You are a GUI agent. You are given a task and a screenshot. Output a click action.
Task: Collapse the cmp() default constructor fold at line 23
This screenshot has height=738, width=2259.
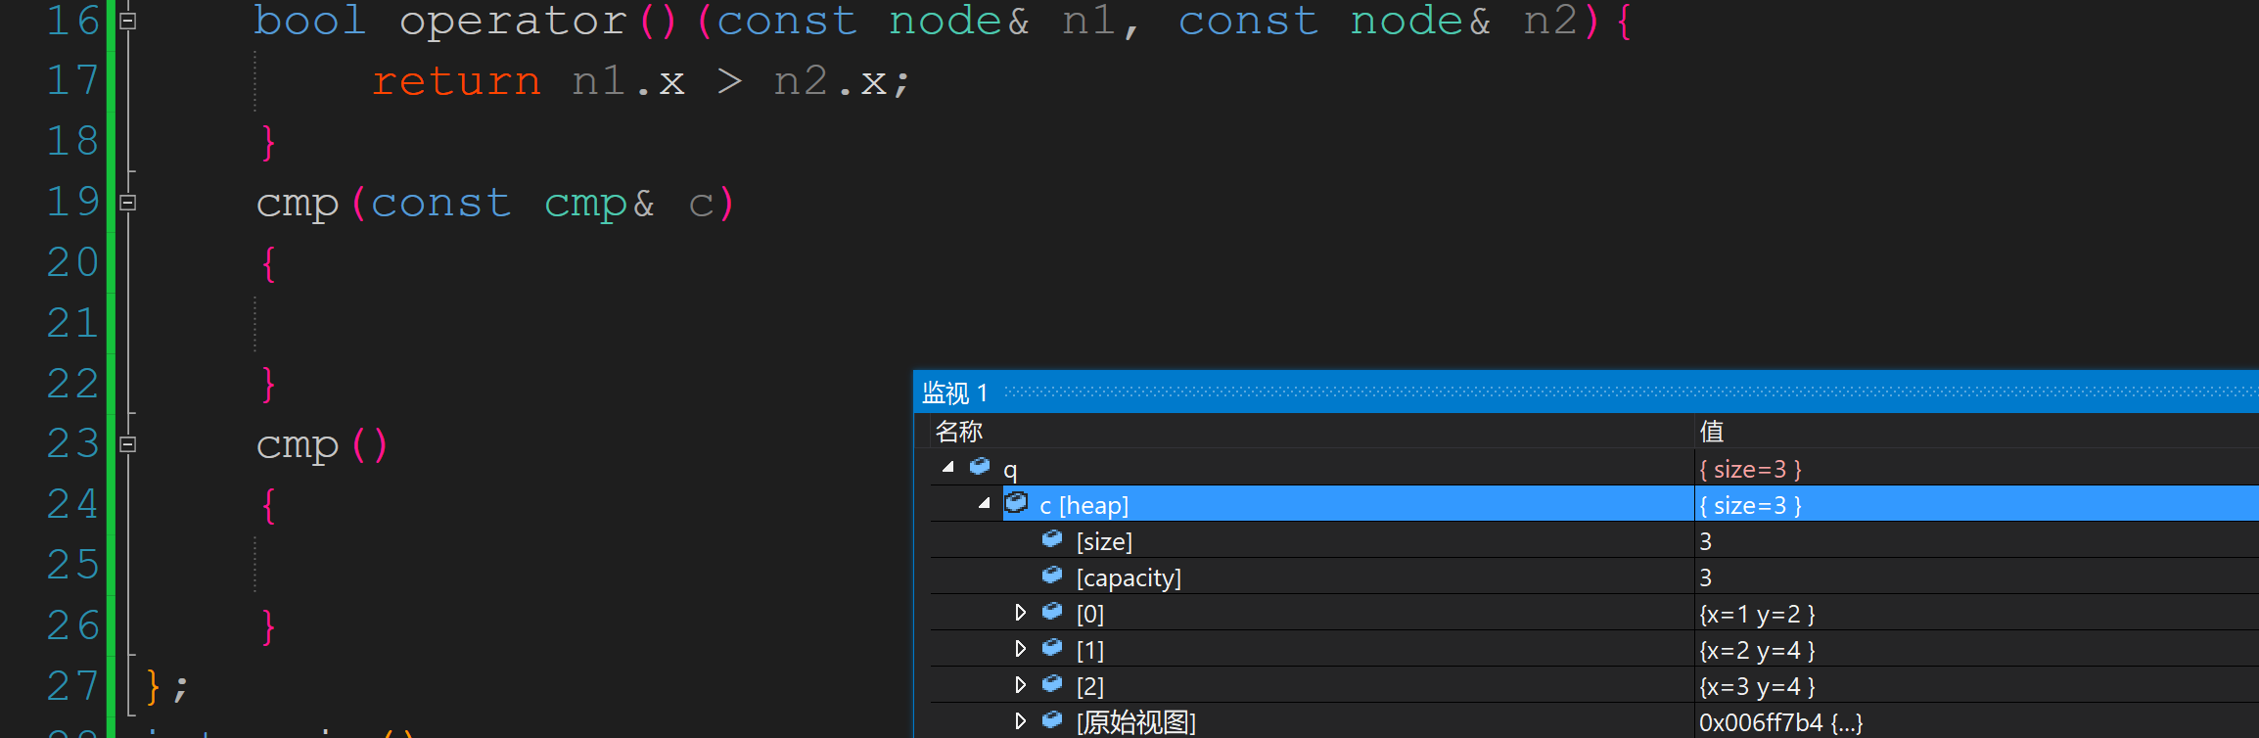127,444
